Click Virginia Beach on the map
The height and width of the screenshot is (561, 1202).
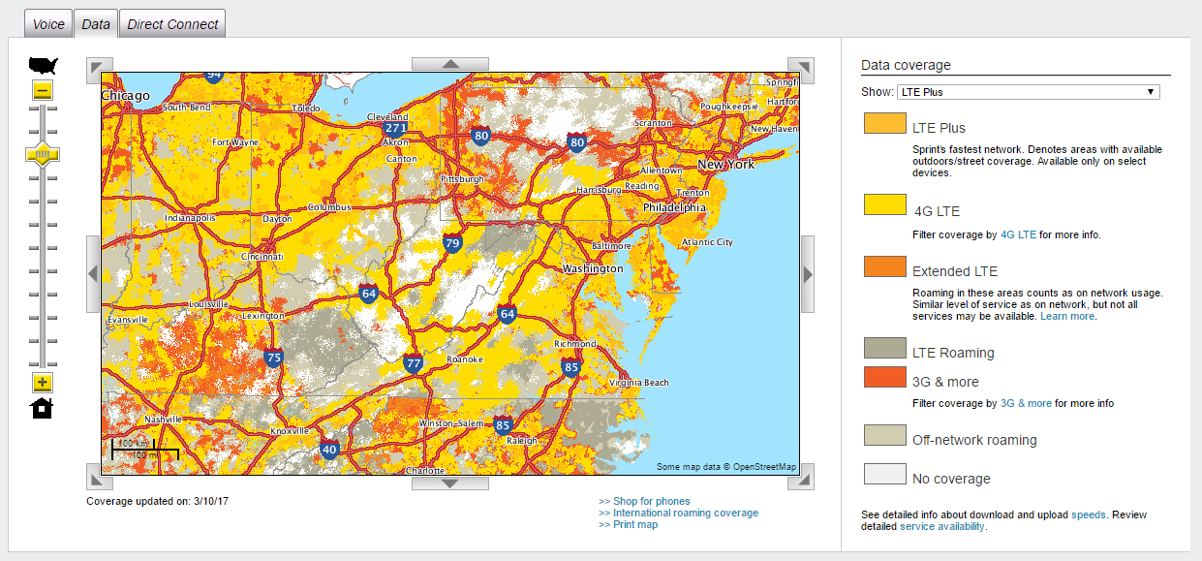point(639,383)
